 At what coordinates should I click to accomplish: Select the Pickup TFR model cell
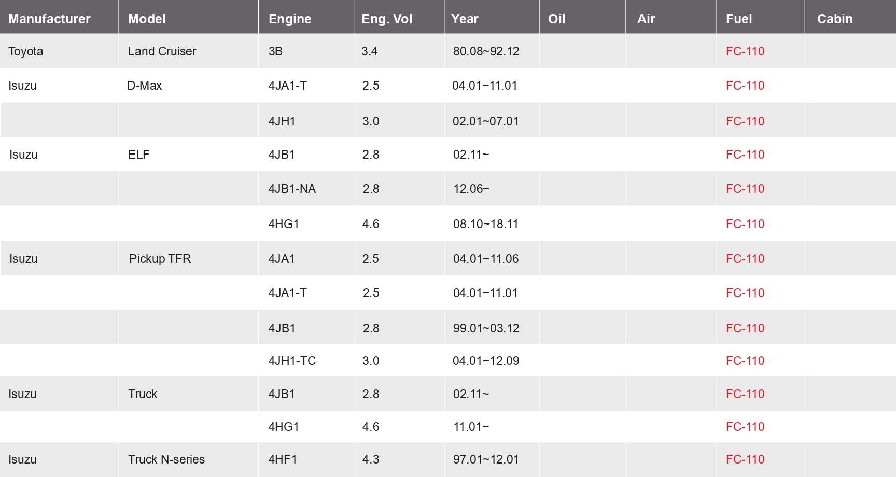coord(160,259)
